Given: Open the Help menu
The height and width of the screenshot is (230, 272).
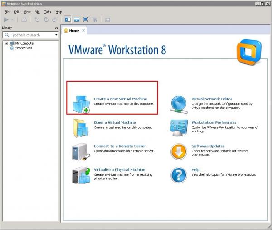Looking at the screenshot, I should tap(59, 12).
